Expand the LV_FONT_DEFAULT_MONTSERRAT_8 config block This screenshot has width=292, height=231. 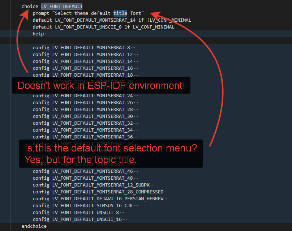(134, 47)
